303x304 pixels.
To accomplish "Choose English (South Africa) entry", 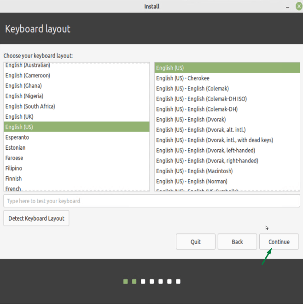I will (x=30, y=106).
